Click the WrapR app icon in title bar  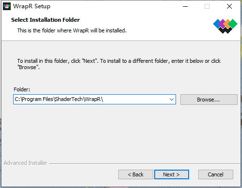pos(7,6)
